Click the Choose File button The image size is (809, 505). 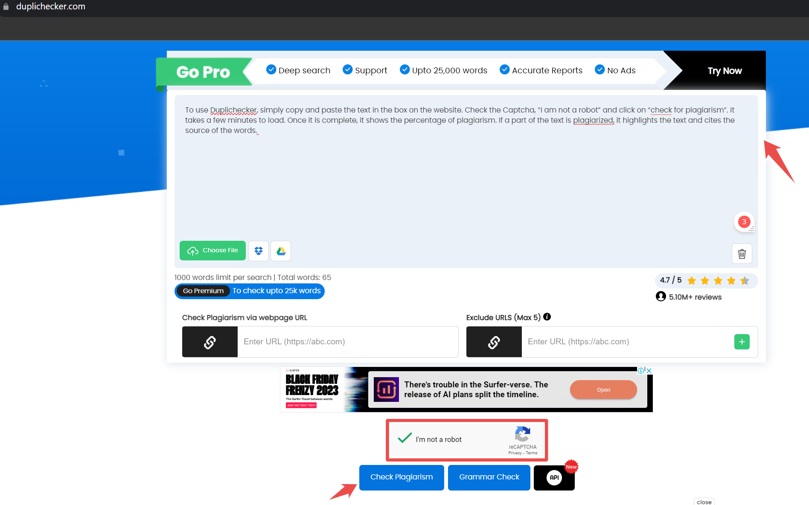212,251
